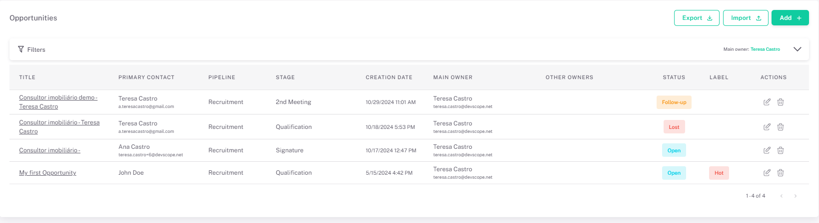Delete the 'Consultor imobiliário demo' opportunity
819x223 pixels.
(x=780, y=102)
